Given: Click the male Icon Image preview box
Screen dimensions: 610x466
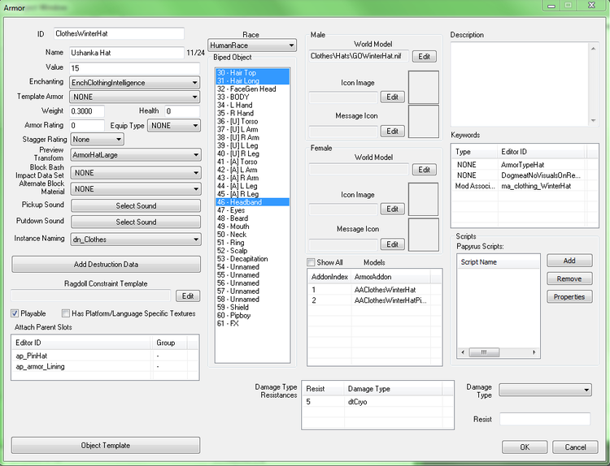Looking at the screenshot, I should 423,87.
